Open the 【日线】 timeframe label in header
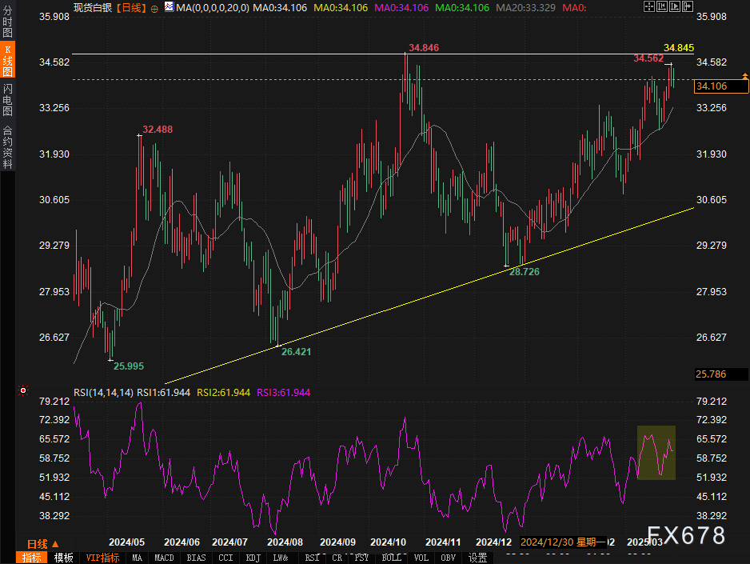 (x=131, y=7)
